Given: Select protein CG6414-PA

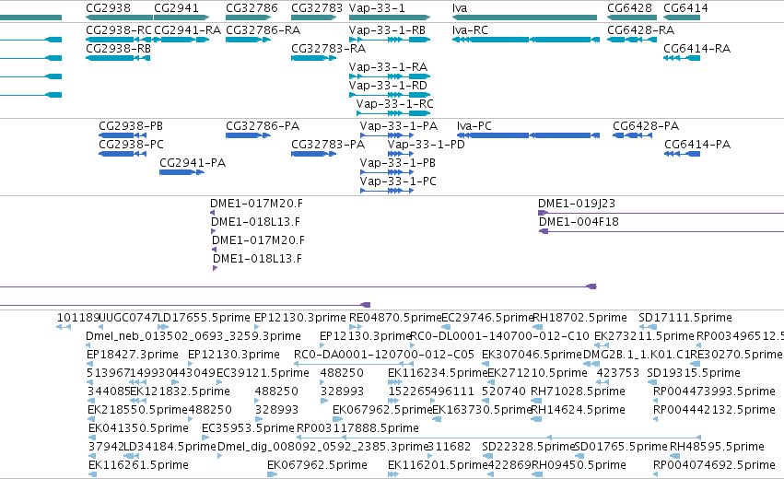Looking at the screenshot, I should pos(697,145).
